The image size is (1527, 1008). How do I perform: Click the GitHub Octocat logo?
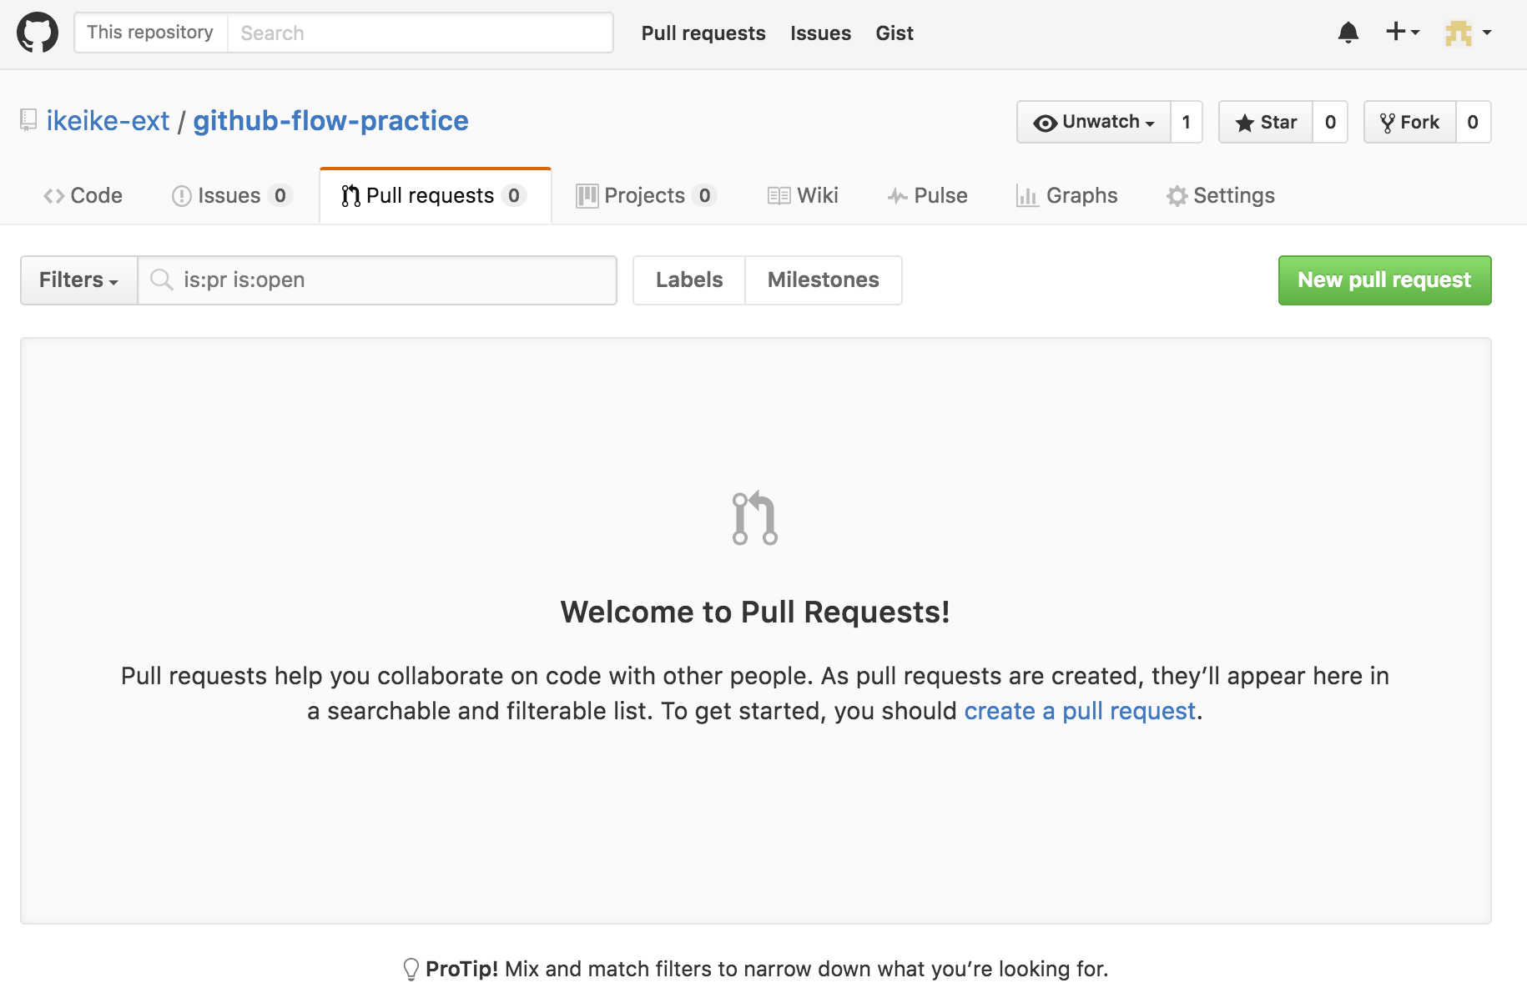(38, 33)
